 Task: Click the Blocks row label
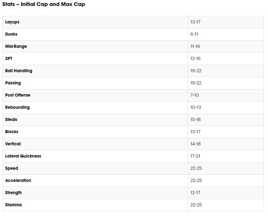point(12,132)
